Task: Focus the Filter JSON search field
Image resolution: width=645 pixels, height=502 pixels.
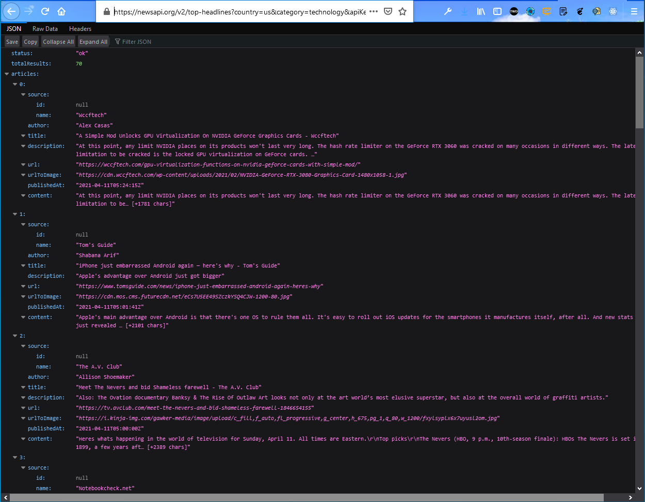Action: pyautogui.click(x=137, y=42)
